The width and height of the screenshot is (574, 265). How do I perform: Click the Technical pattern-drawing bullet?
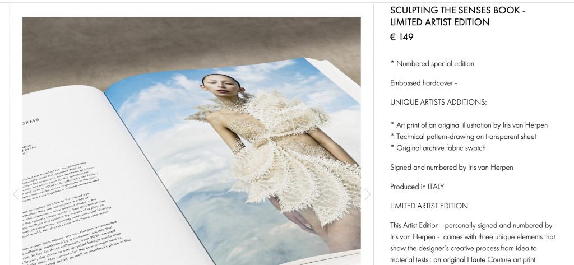[463, 137]
